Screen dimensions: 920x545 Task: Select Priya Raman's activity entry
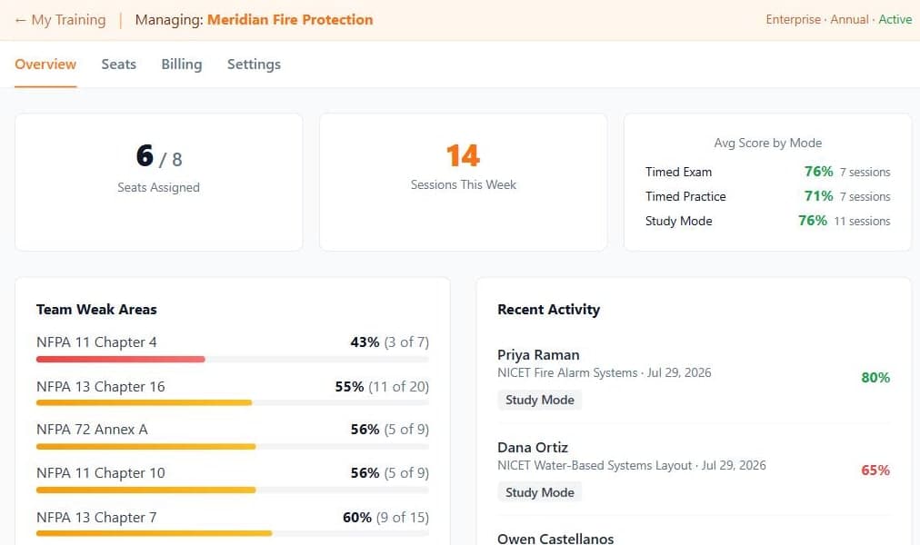pyautogui.click(x=694, y=377)
